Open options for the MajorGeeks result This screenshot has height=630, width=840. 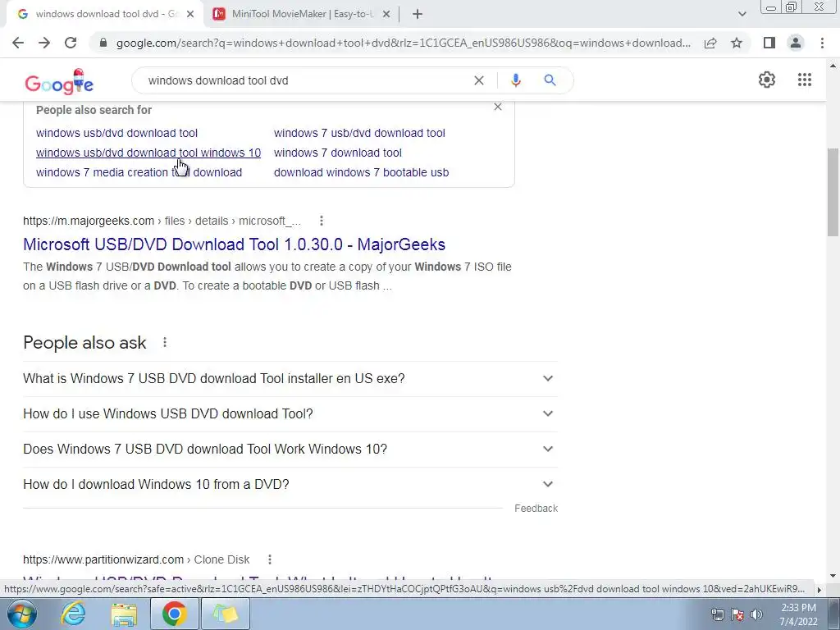click(321, 221)
